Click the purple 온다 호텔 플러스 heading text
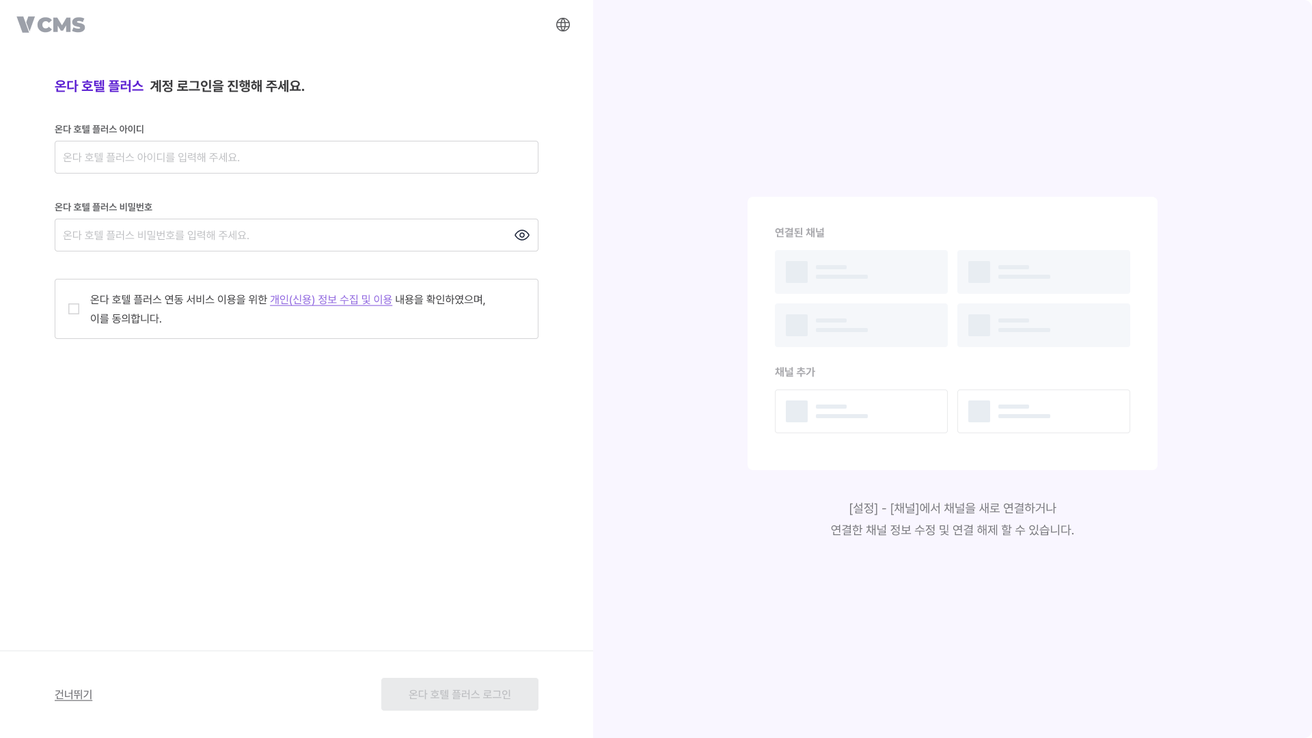Image resolution: width=1312 pixels, height=738 pixels. click(x=100, y=86)
